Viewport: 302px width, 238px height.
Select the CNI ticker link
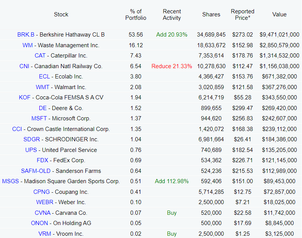click(x=24, y=66)
